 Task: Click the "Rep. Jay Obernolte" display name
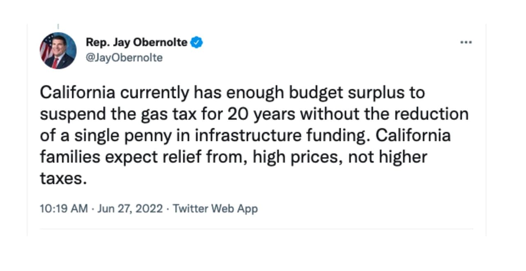(137, 42)
